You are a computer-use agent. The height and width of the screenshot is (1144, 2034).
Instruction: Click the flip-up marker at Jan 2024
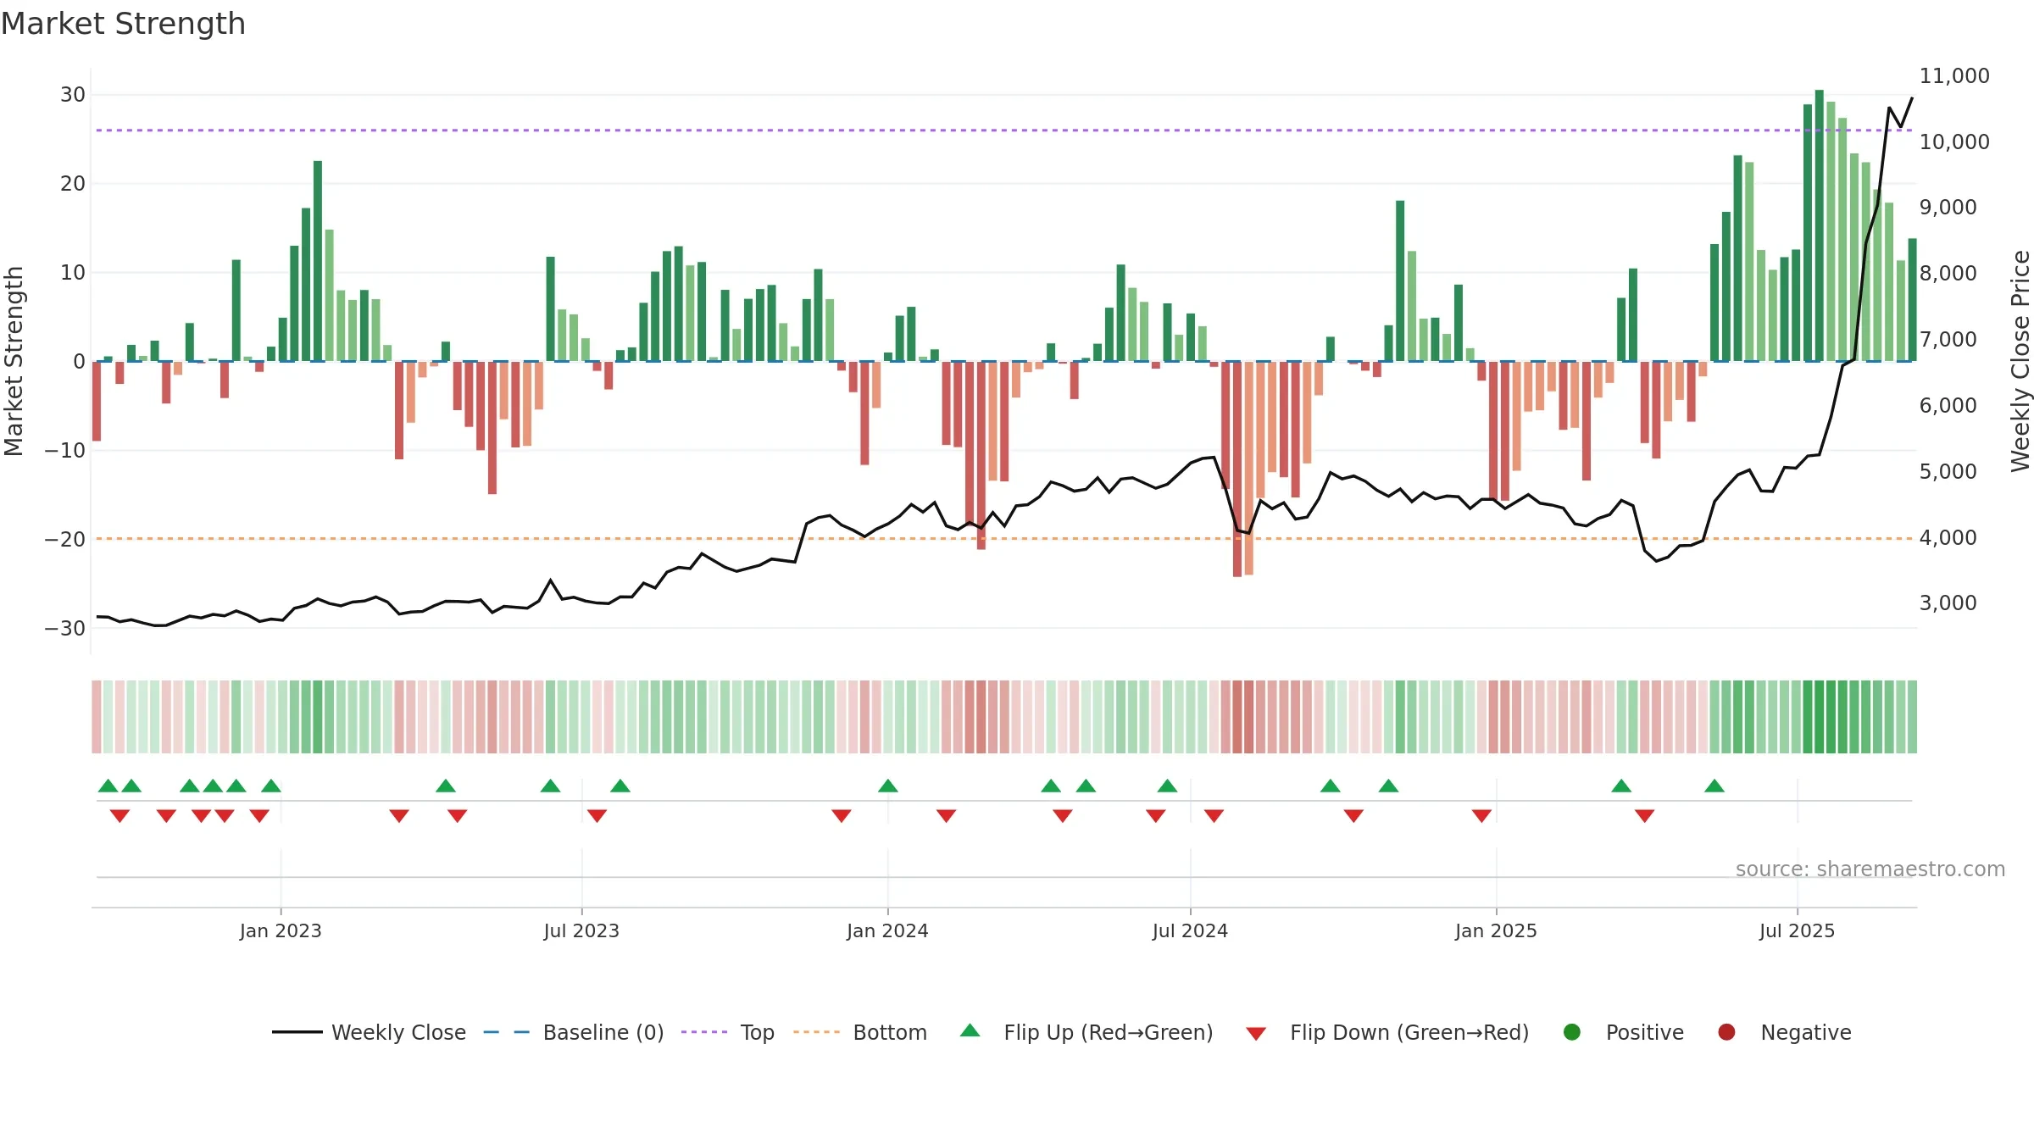(x=888, y=786)
